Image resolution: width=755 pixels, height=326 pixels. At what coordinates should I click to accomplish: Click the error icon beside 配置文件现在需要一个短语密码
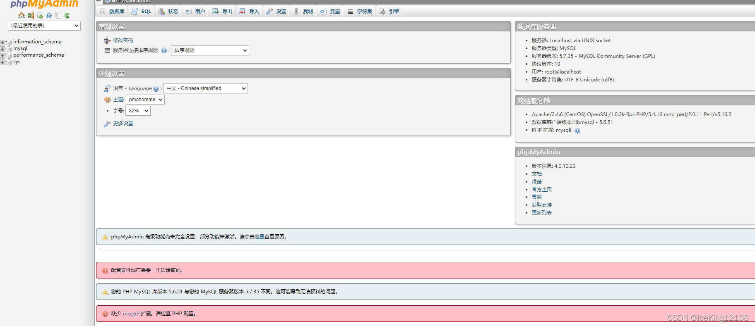coord(105,270)
